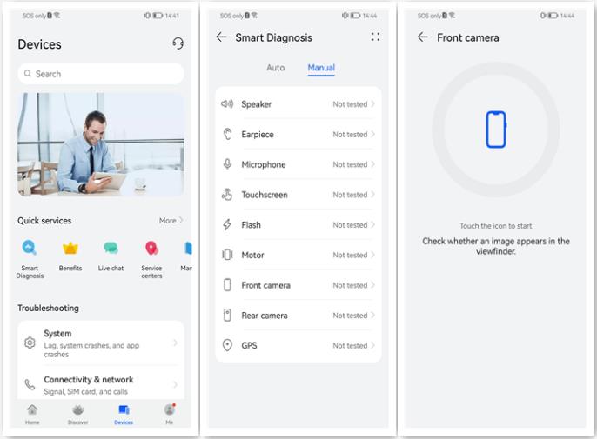
Task: Tap the Touchscreen finger icon
Action: pyautogui.click(x=227, y=195)
